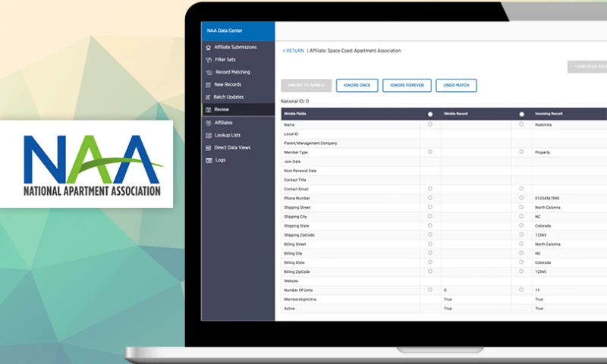Screen dimensions: 607x364
Task: Click the Filter Sets sidebar icon
Action: pos(209,60)
